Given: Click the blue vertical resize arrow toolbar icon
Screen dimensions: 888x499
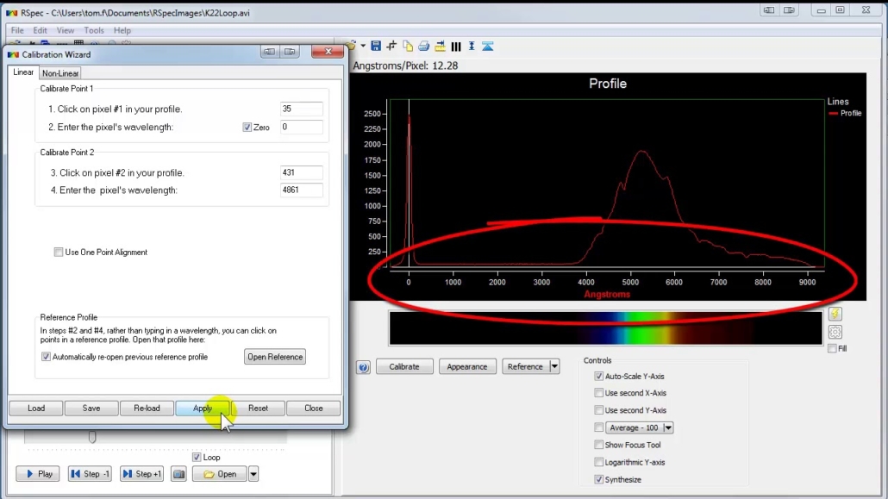Looking at the screenshot, I should point(472,46).
